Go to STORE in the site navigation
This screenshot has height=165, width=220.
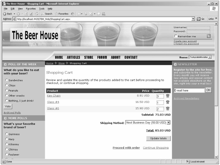(89, 57)
